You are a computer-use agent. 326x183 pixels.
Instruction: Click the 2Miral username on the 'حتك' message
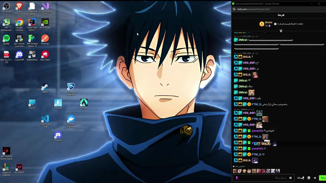click(x=243, y=86)
